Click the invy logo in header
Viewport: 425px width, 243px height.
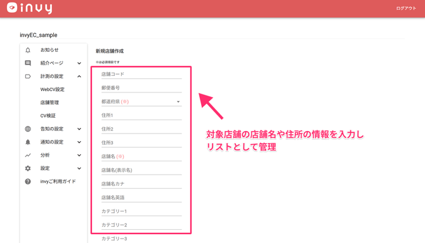(x=29, y=8)
